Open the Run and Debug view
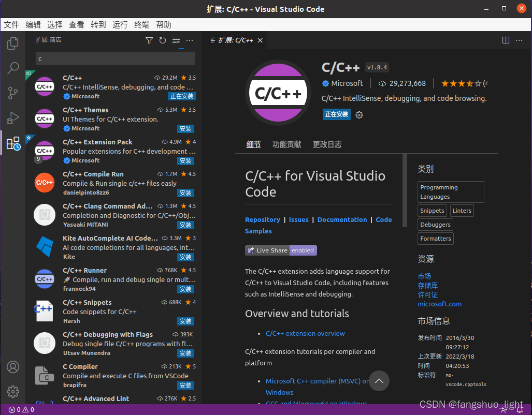Viewport: 532px width, 415px height. point(13,118)
